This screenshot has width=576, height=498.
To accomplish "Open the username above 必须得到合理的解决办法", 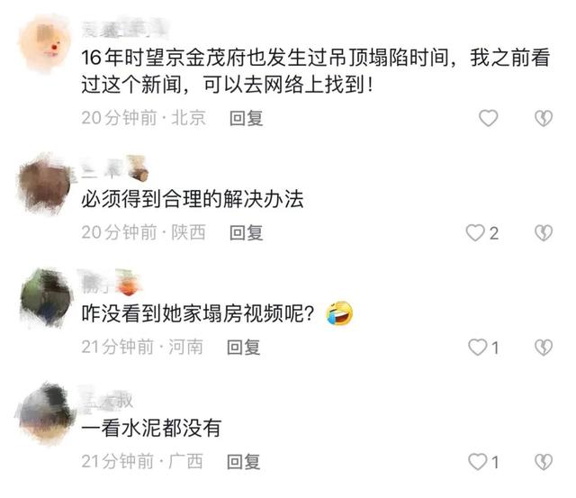I will click(x=114, y=169).
